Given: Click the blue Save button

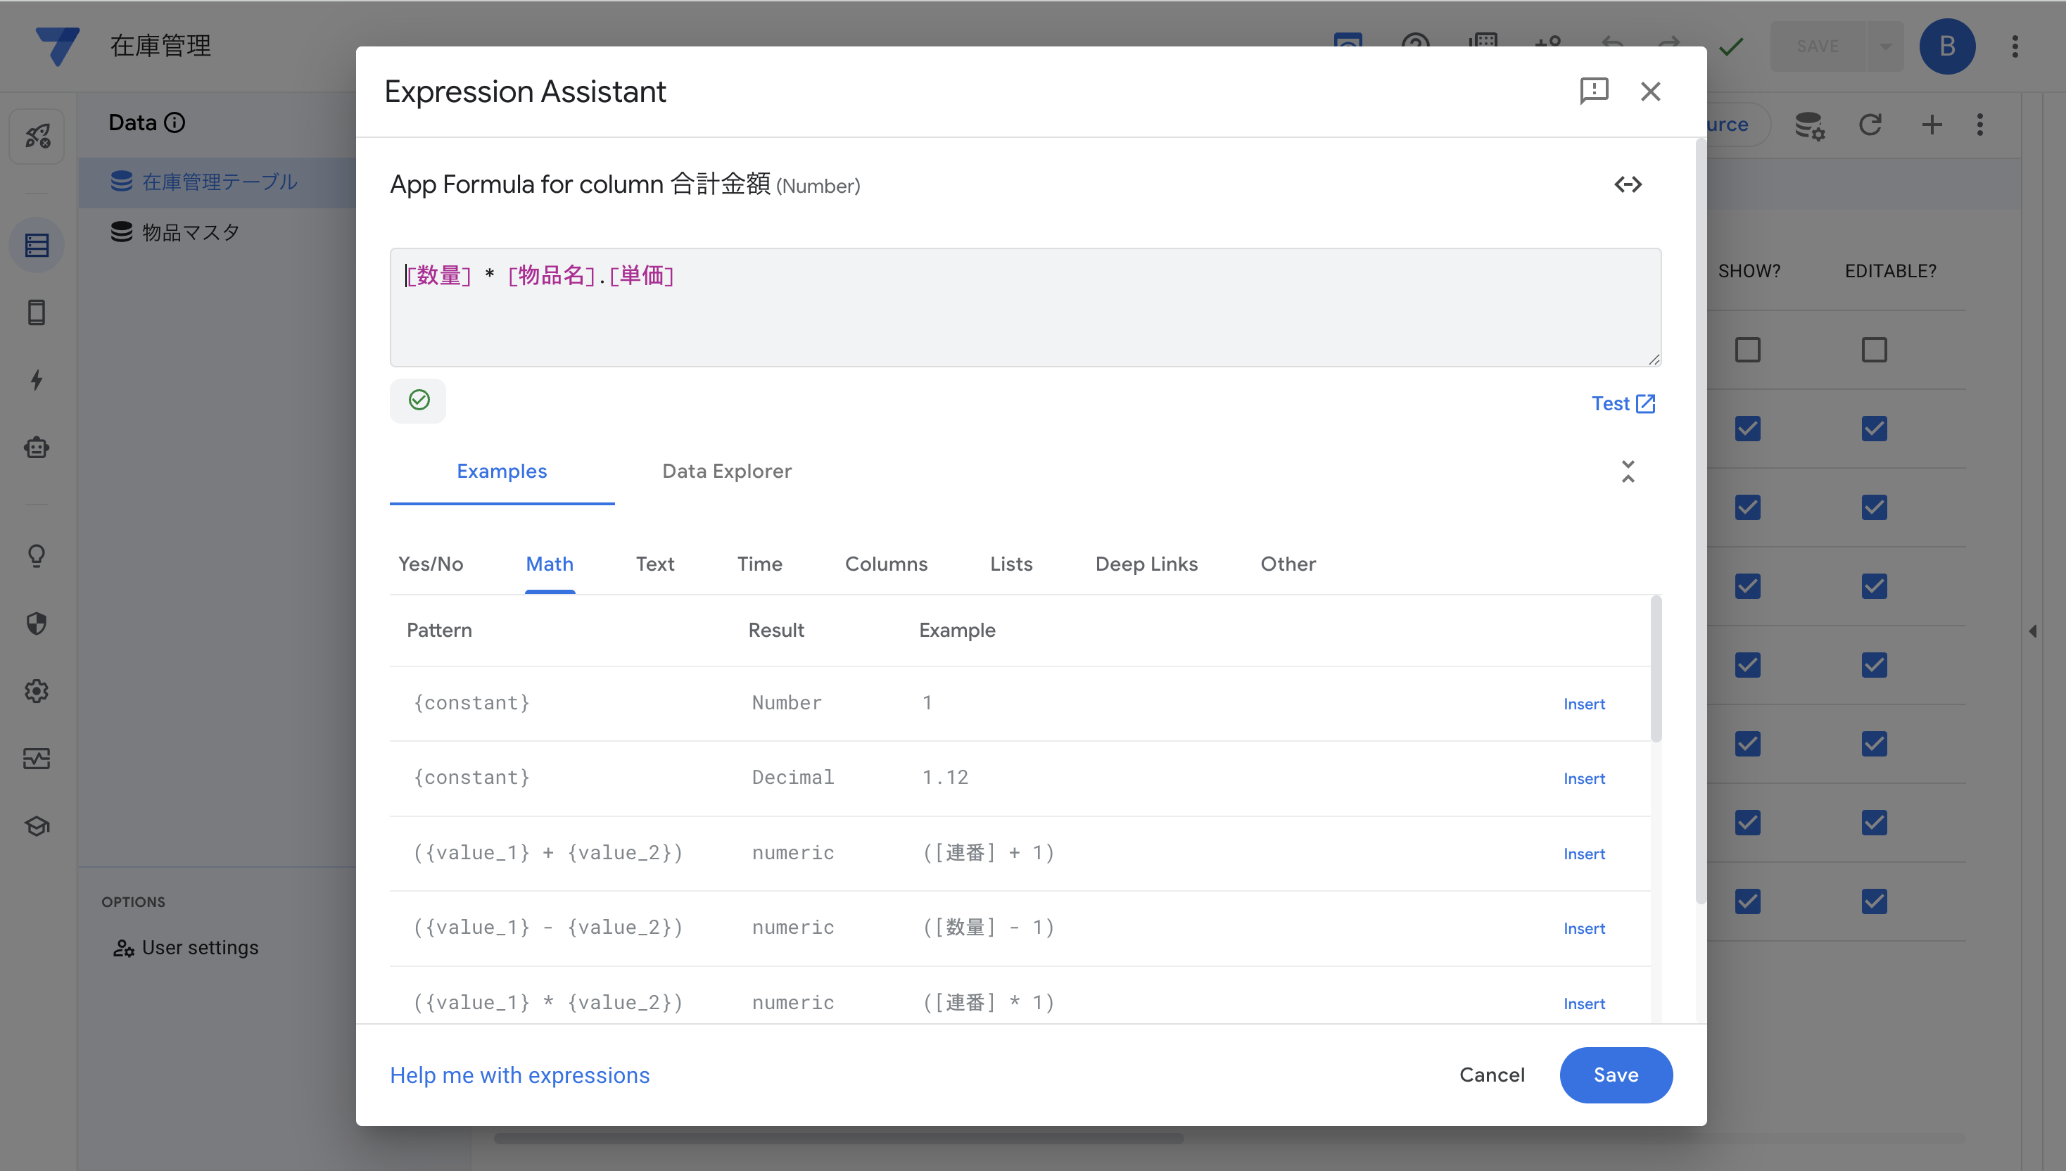Looking at the screenshot, I should coord(1615,1075).
